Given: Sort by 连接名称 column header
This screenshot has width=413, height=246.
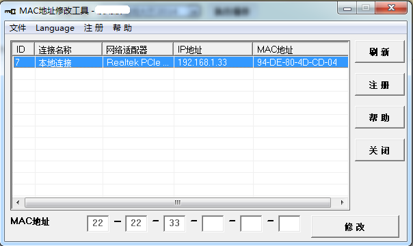Looking at the screenshot, I should point(68,49).
